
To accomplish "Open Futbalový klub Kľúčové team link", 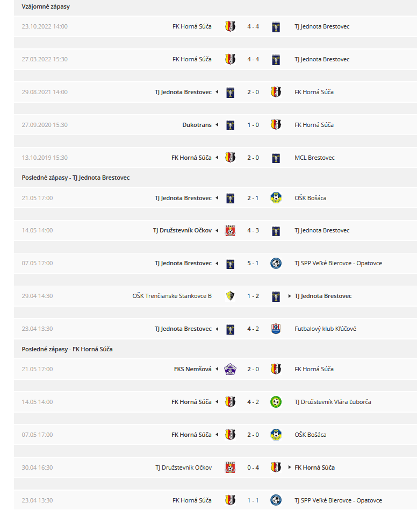I will point(325,329).
